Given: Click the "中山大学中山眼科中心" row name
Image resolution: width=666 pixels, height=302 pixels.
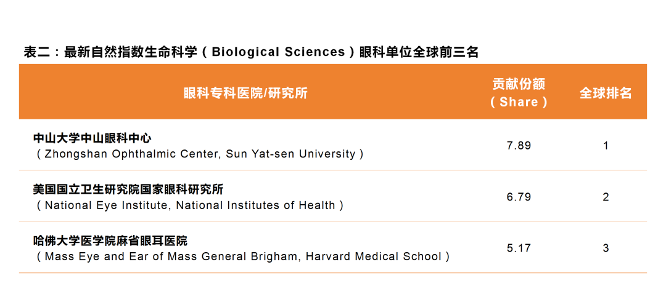Looking at the screenshot, I should [92, 138].
